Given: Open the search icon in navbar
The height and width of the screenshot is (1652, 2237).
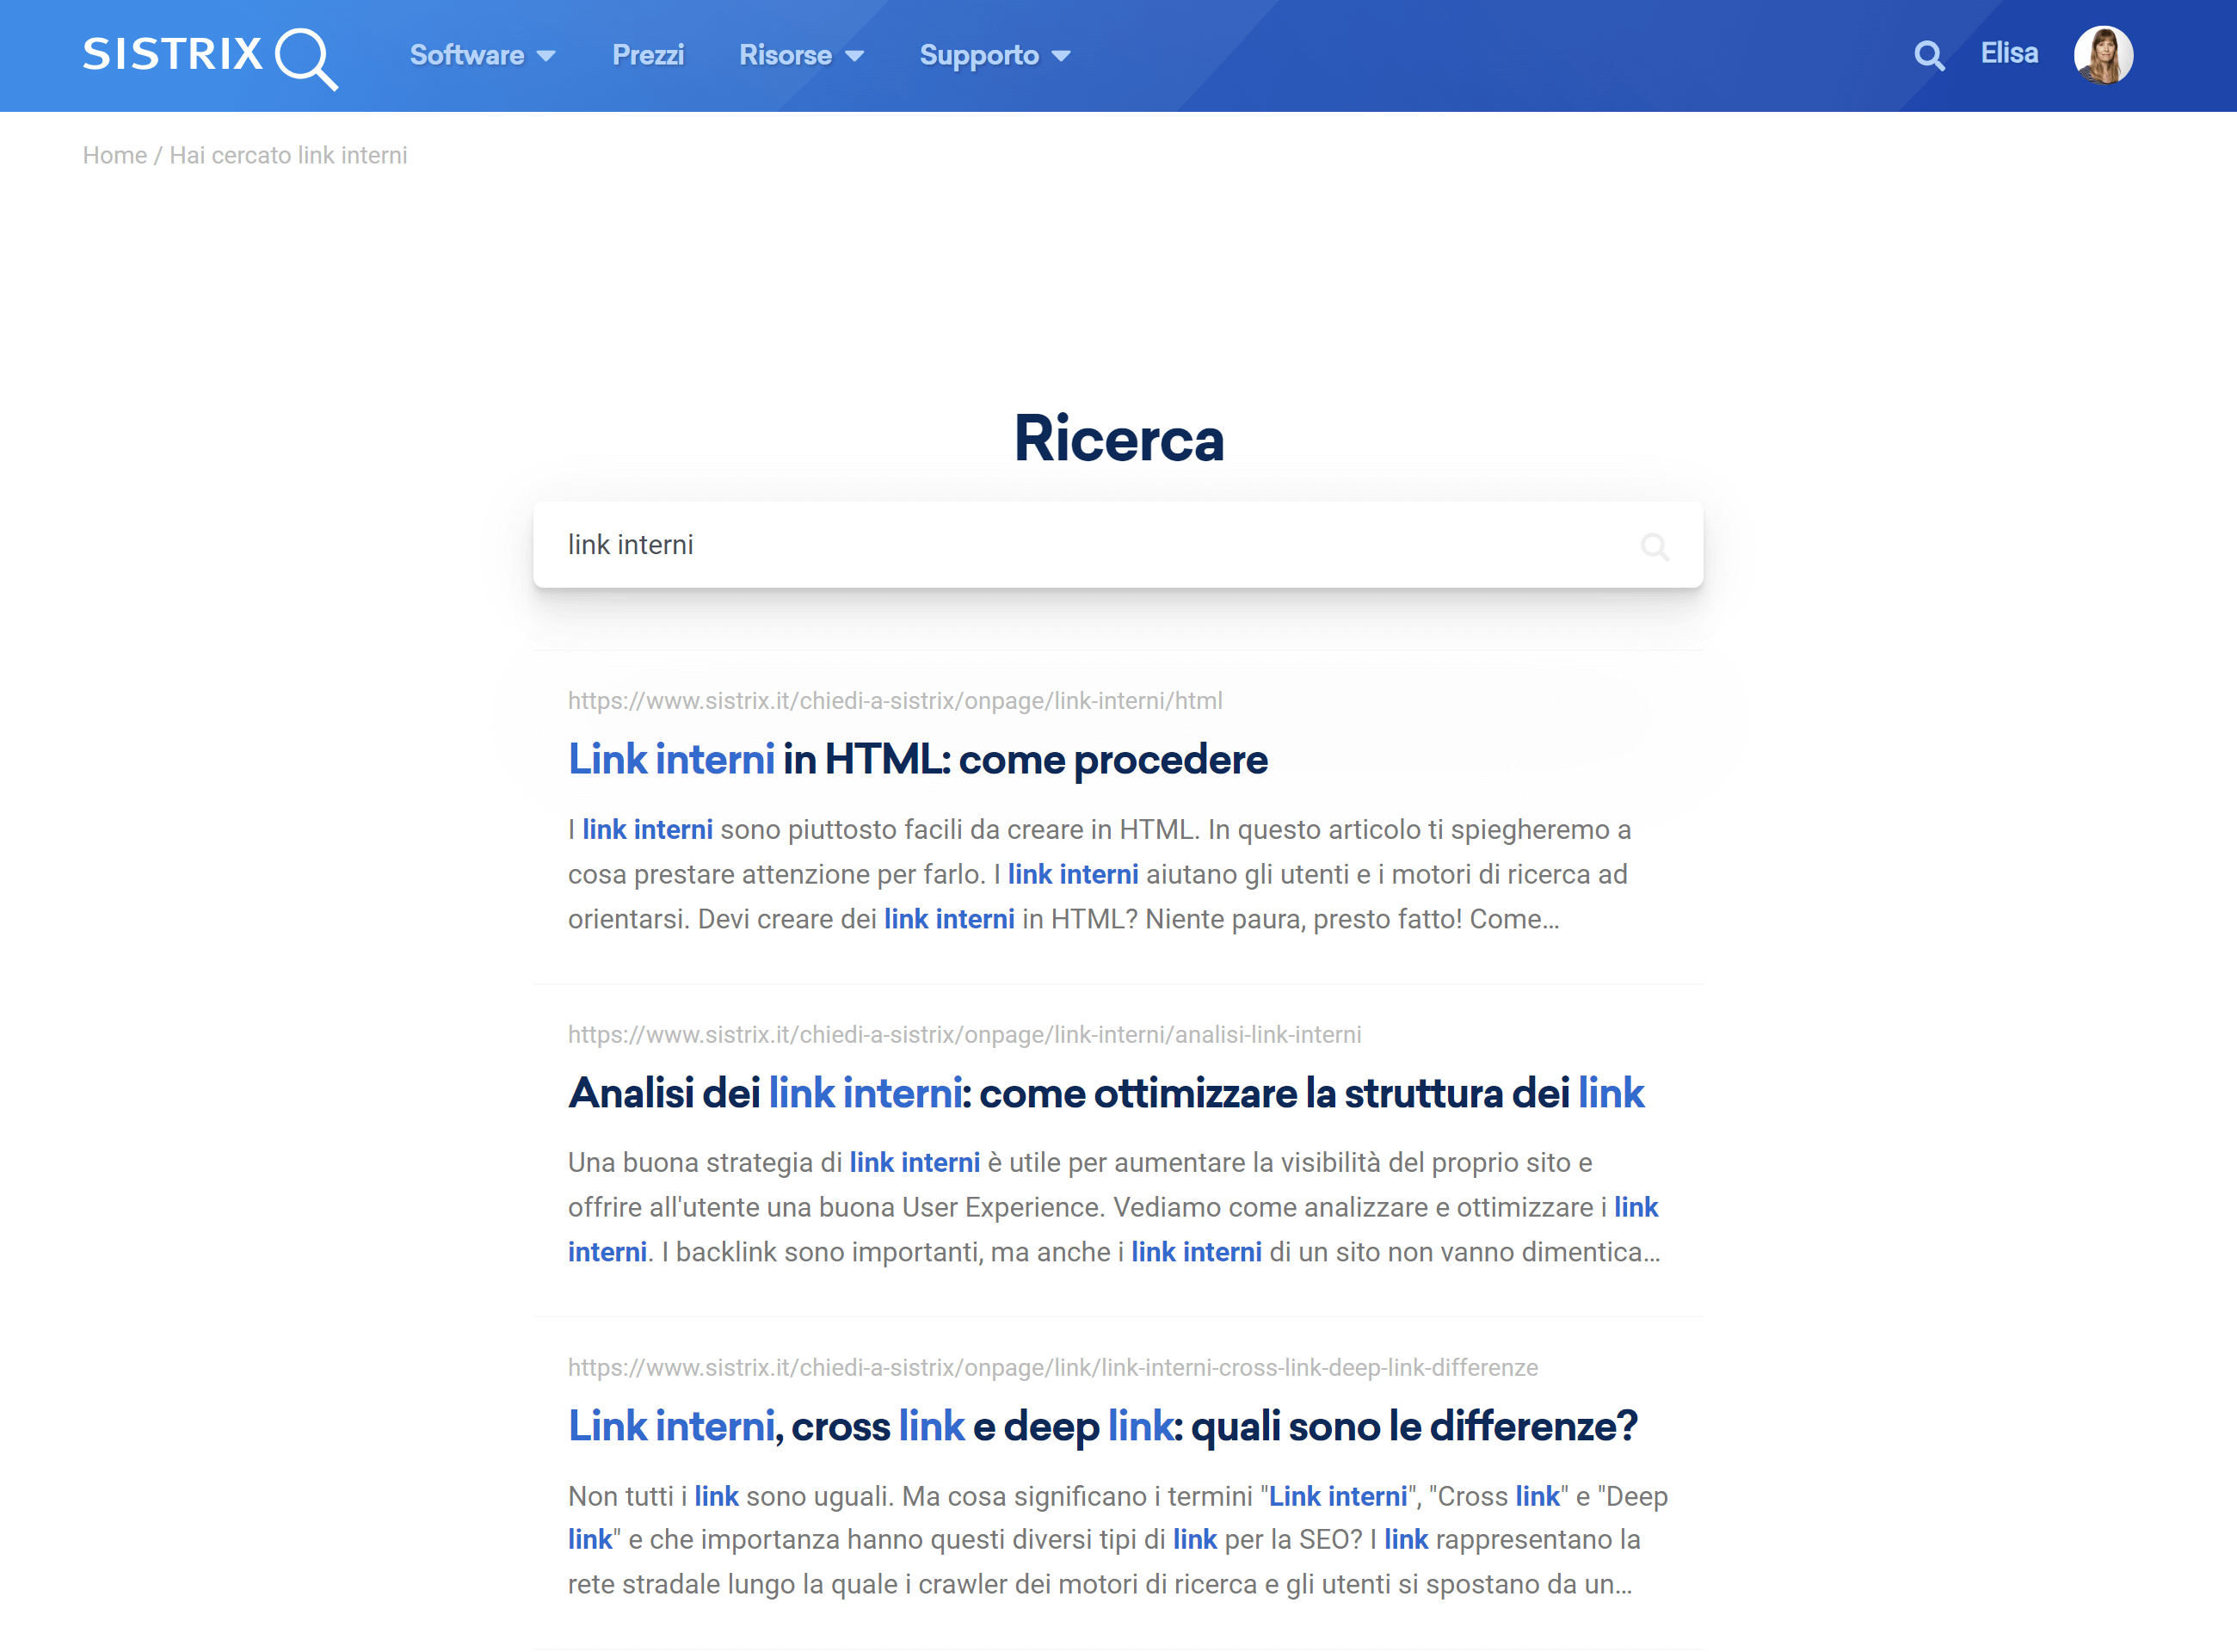Looking at the screenshot, I should click(x=1930, y=56).
